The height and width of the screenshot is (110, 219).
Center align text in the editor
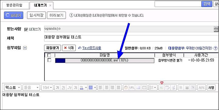pyautogui.click(x=106, y=88)
